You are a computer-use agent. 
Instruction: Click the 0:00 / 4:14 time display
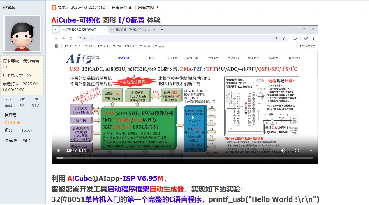(76, 150)
